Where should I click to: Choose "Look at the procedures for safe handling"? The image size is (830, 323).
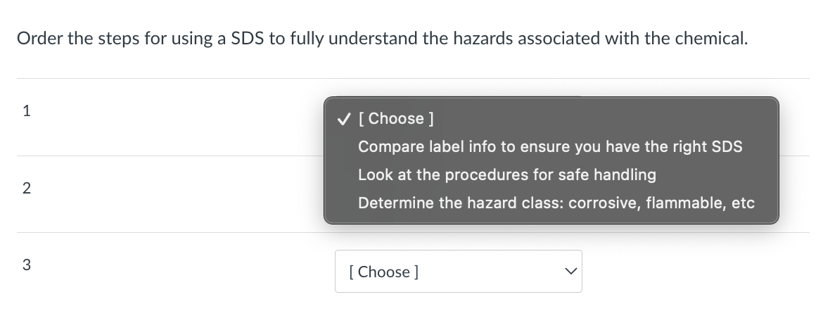[x=506, y=175]
